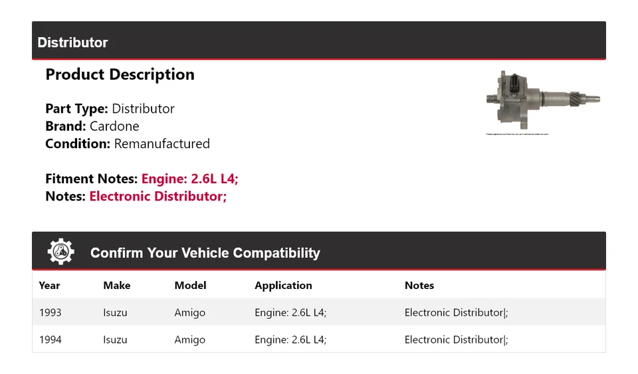Click the red Electronic Distributor; note text
Image resolution: width=638 pixels, height=374 pixels.
point(158,197)
